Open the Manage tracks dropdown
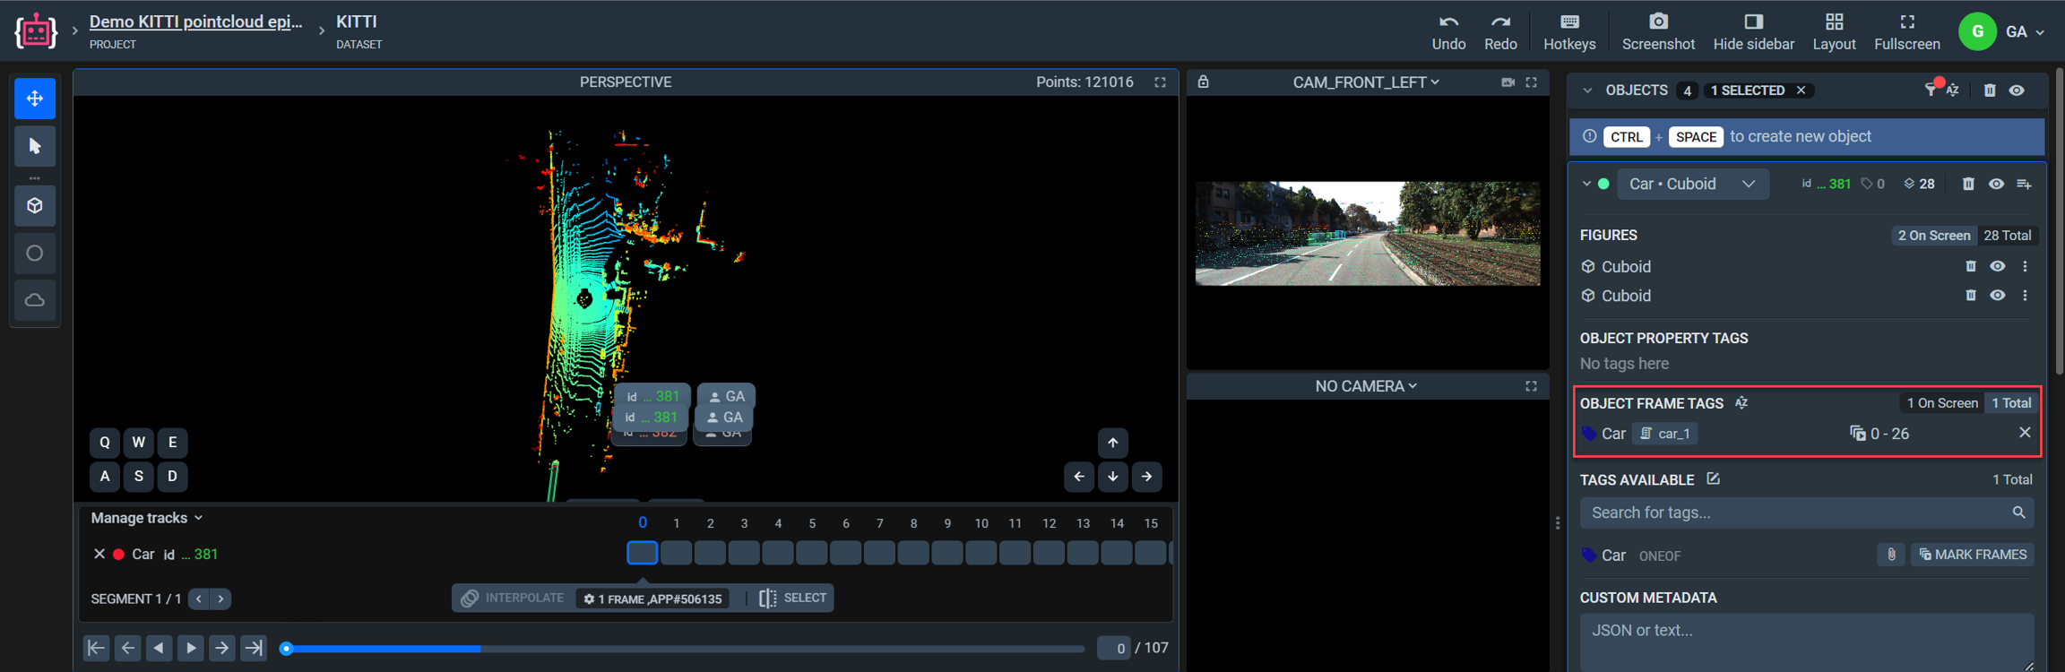Image resolution: width=2065 pixels, height=672 pixels. (x=147, y=518)
